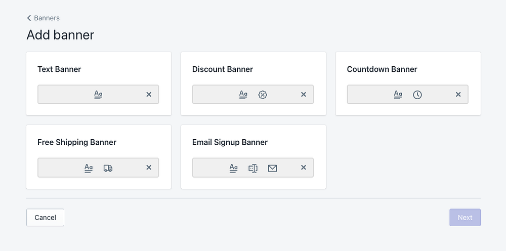Click X in Free Shipping Banner preview
This screenshot has width=506, height=251.
pos(149,168)
